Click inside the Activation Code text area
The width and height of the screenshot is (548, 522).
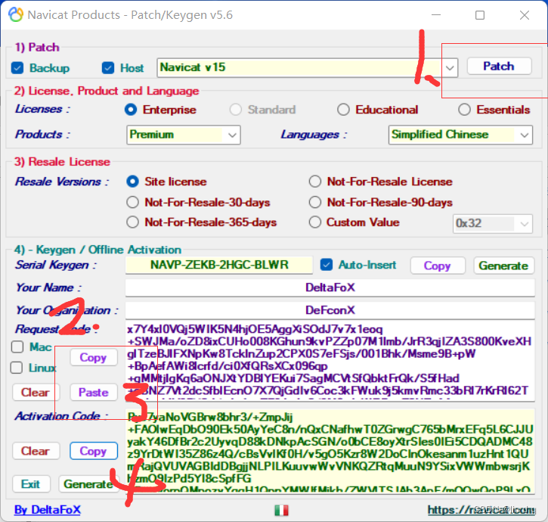[330, 450]
